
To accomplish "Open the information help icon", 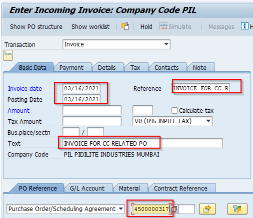I will (x=244, y=26).
